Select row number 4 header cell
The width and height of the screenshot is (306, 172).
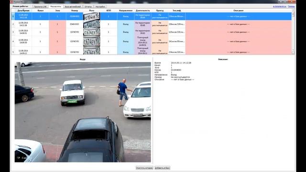pos(13,42)
